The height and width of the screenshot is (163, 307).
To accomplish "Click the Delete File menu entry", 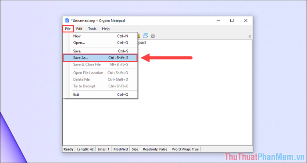I will [100, 80].
